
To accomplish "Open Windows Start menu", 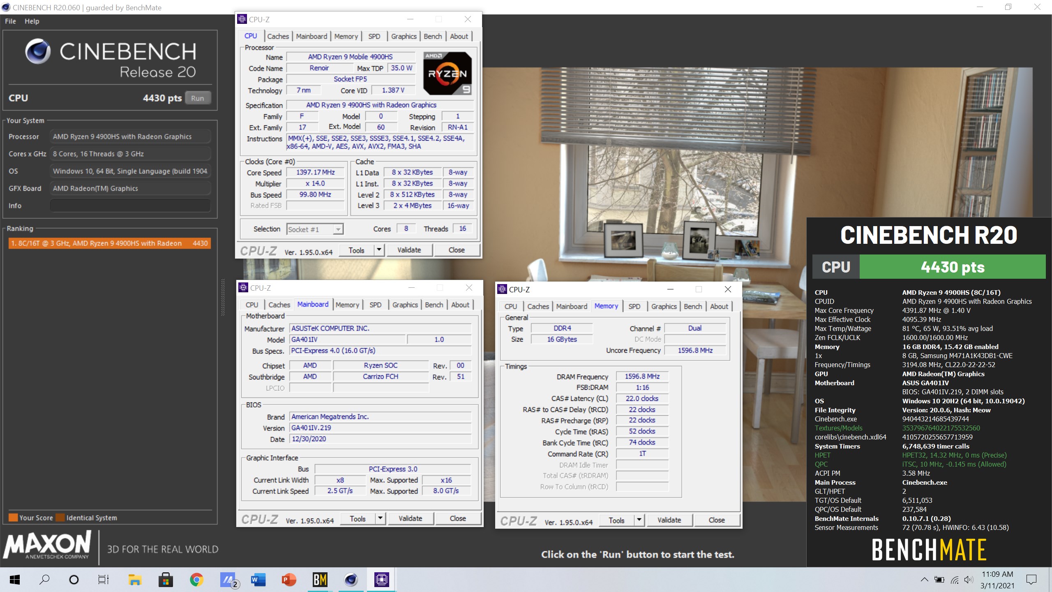I will (15, 580).
